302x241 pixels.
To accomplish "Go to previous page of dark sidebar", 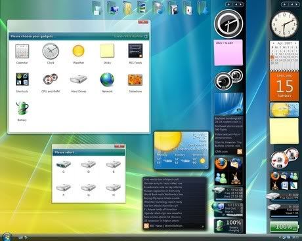I will (x=236, y=5).
